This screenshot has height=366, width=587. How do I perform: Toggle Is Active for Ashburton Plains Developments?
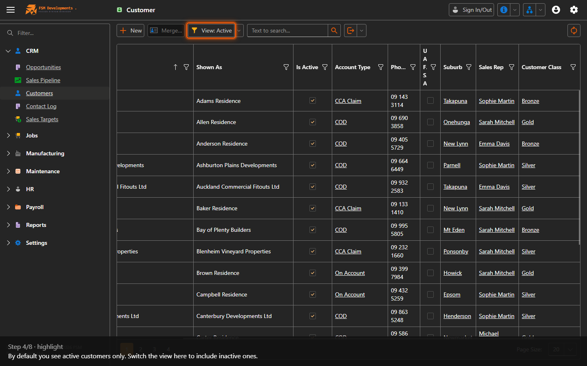click(x=313, y=165)
